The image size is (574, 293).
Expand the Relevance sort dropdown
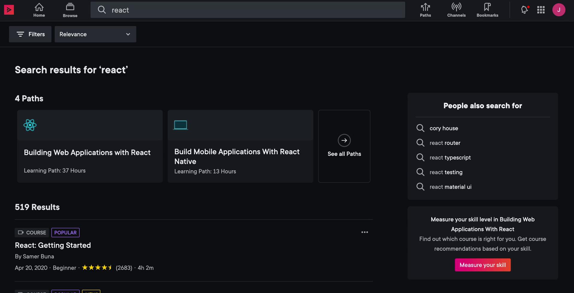coord(95,34)
